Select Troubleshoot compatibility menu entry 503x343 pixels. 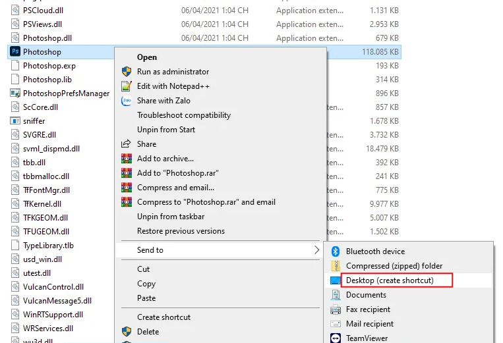coord(183,115)
